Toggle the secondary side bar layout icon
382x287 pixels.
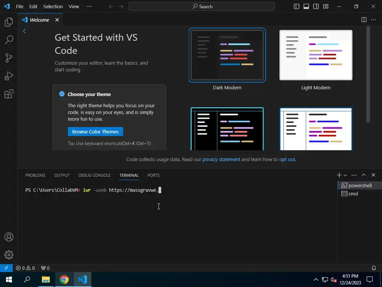coord(316,7)
